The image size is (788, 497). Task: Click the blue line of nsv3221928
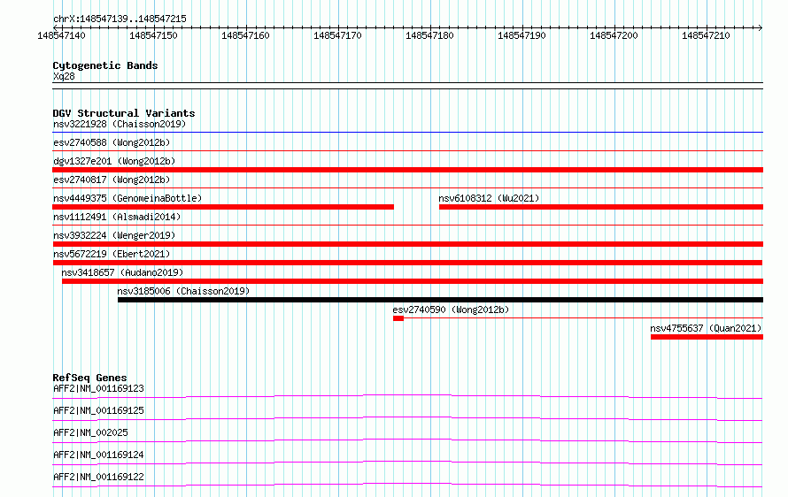[407, 132]
